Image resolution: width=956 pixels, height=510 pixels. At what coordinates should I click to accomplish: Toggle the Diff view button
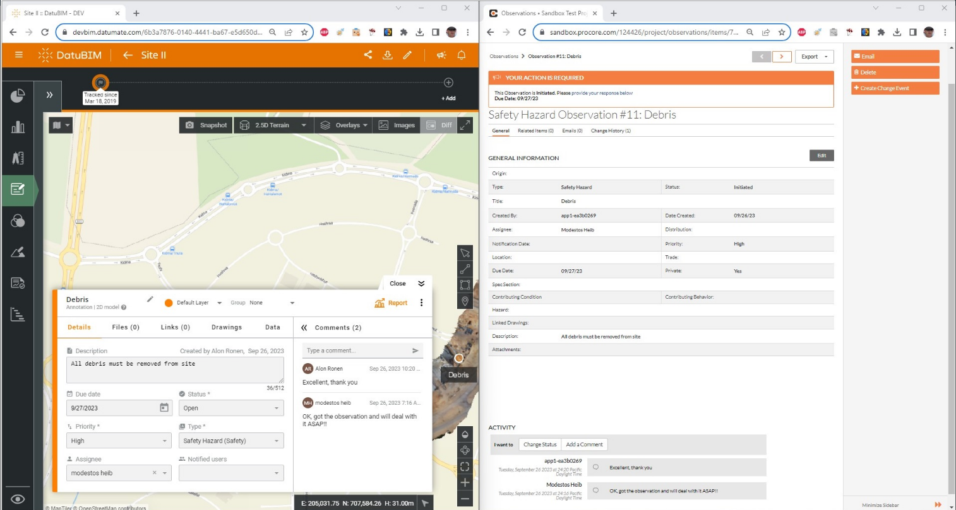439,125
